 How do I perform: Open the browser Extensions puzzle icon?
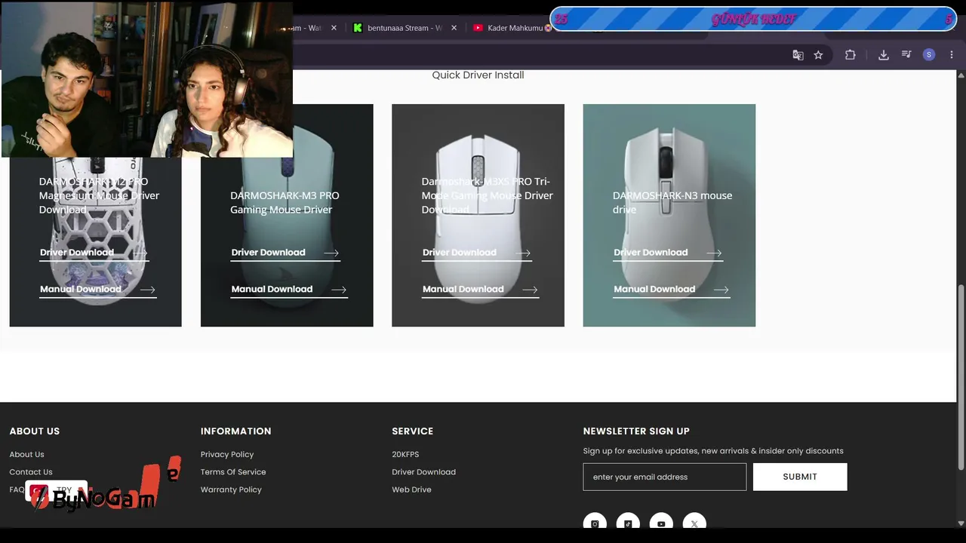[x=851, y=55]
